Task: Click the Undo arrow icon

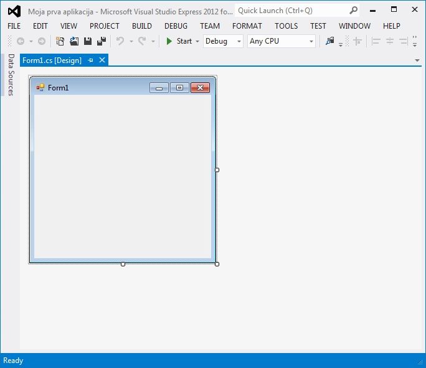Action: coord(120,41)
